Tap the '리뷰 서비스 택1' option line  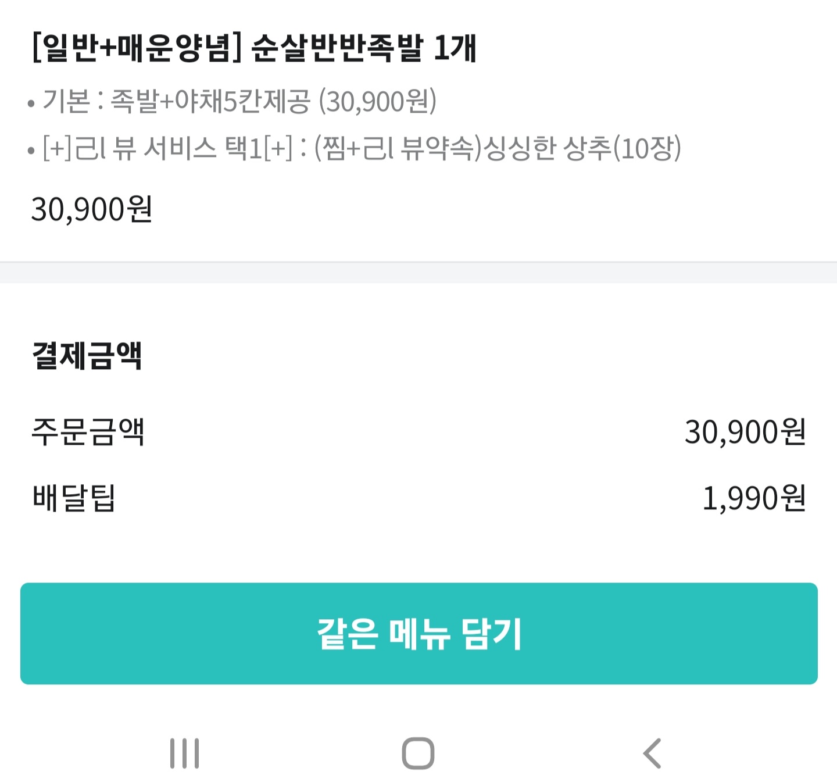coord(355,150)
